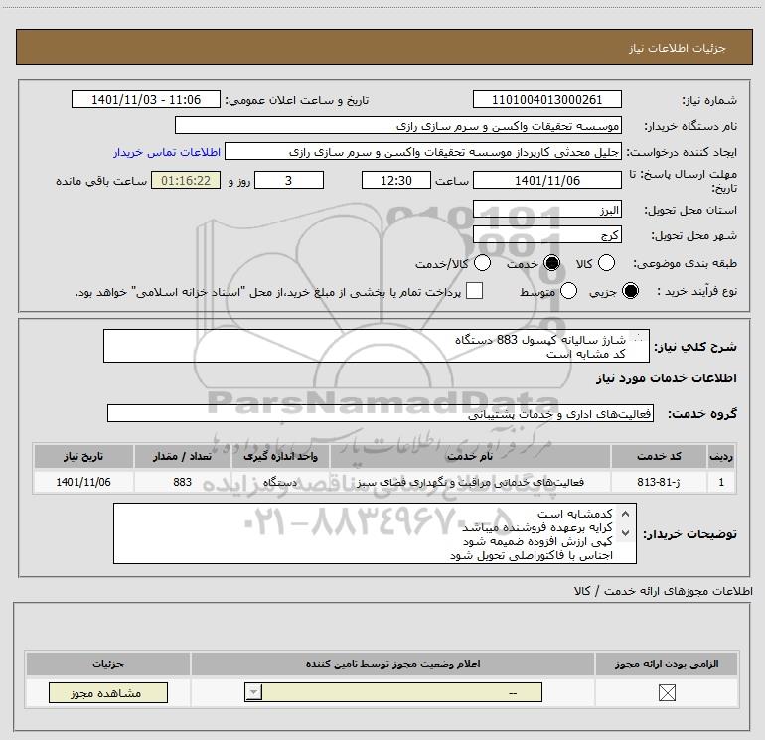Click the کد خدمت column header

click(659, 456)
